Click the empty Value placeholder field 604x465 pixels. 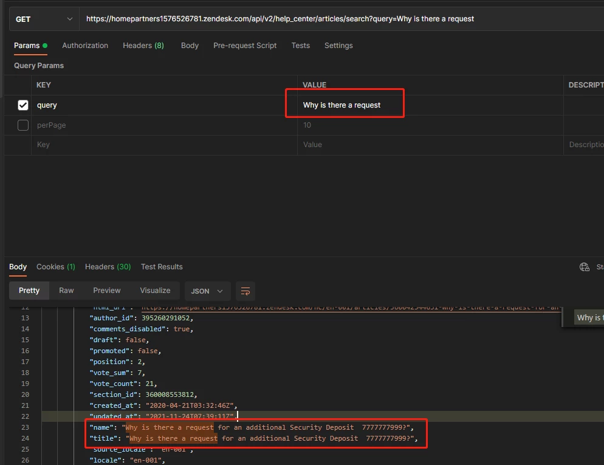click(430, 145)
